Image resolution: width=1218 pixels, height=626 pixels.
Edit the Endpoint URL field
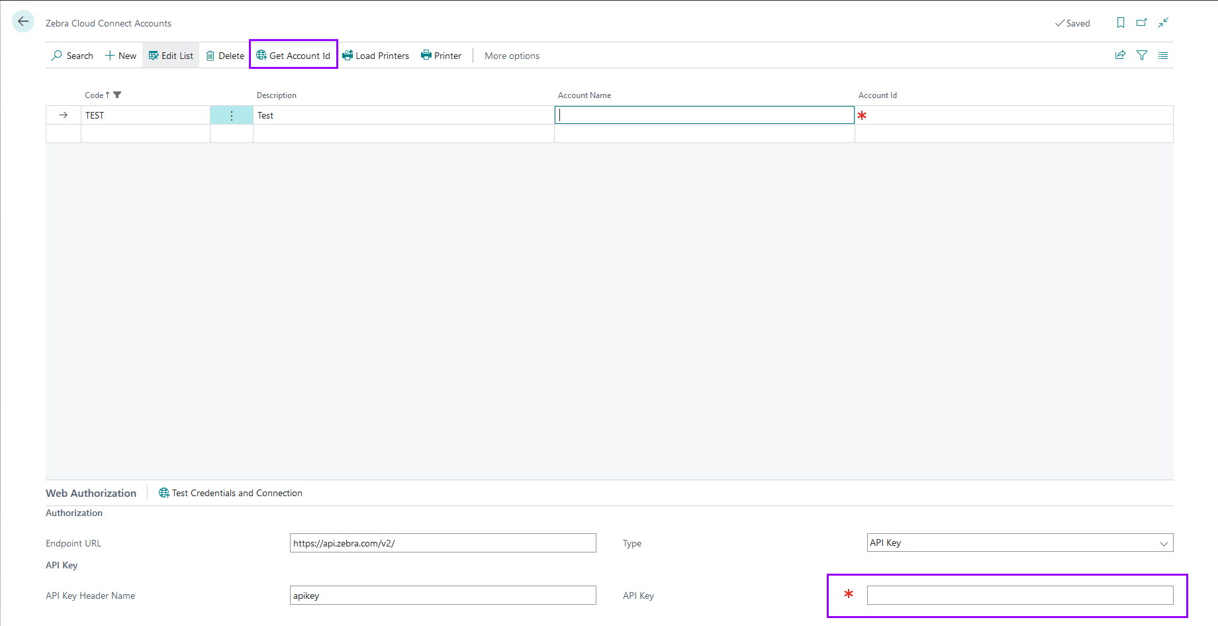tap(443, 543)
